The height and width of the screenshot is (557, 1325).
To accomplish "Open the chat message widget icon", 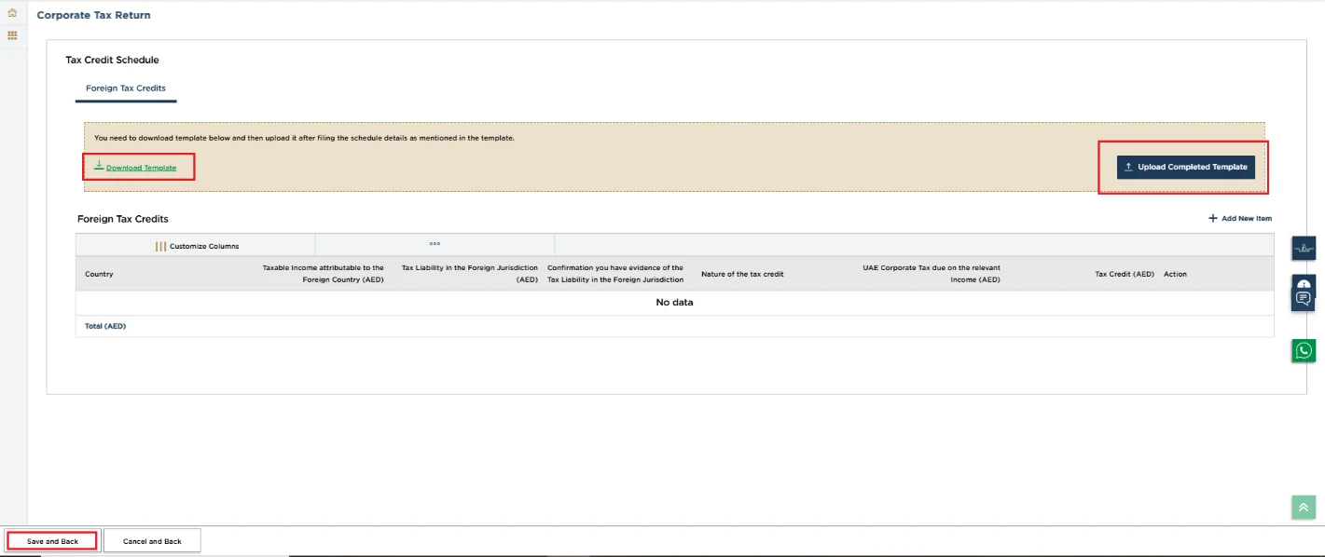I will tap(1304, 298).
